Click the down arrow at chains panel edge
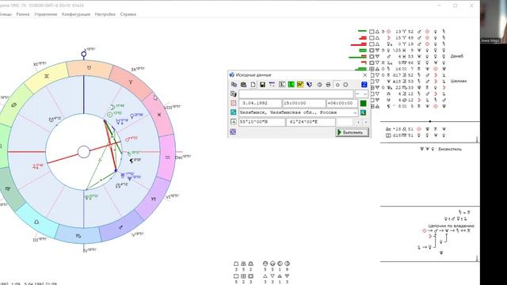The width and height of the screenshot is (507, 285). pos(477,258)
